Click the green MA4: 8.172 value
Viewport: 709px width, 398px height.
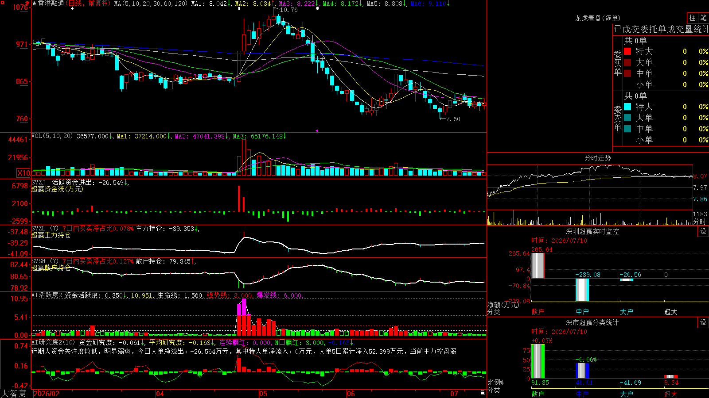pyautogui.click(x=342, y=4)
